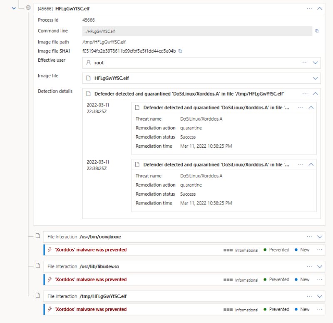Collapse the HFLgGwYfSC.elf process details panel
Screen dimensions: 333x323
click(x=320, y=8)
